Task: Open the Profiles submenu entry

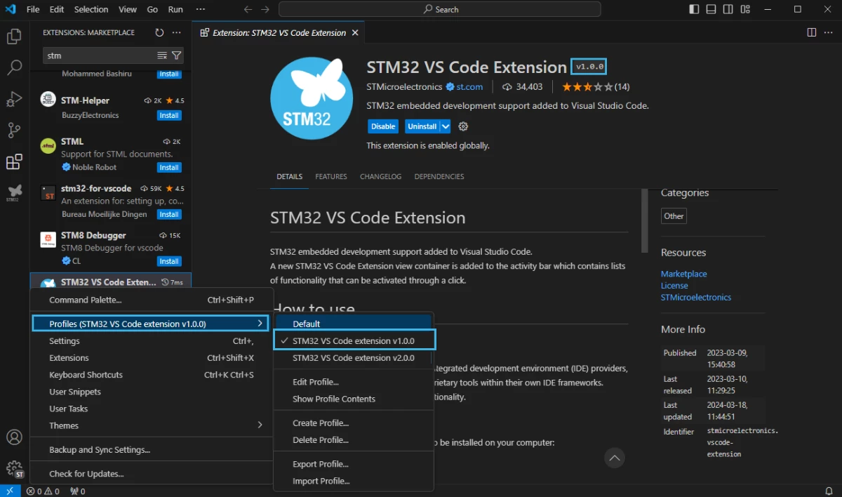Action: click(x=151, y=324)
